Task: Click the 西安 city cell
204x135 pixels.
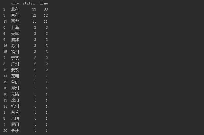Action: 15,21
